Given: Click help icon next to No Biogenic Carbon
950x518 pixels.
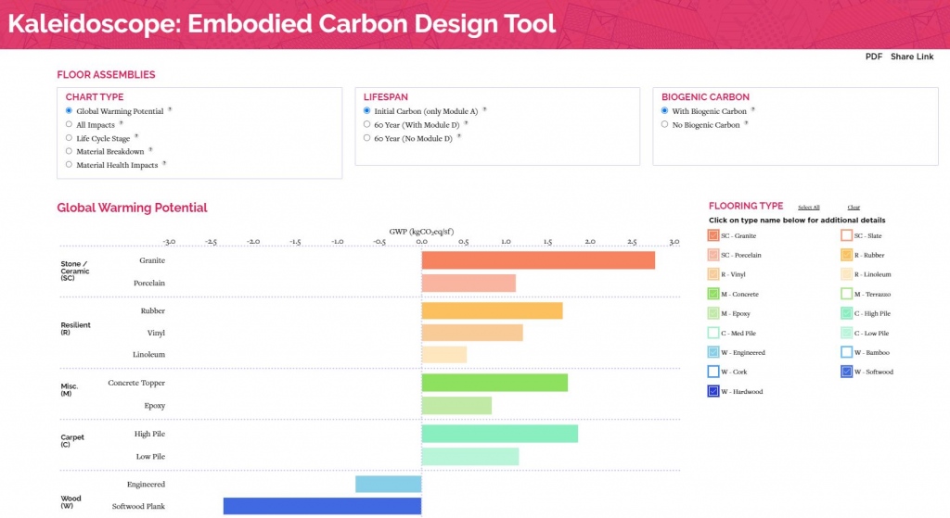Looking at the screenshot, I should (747, 123).
